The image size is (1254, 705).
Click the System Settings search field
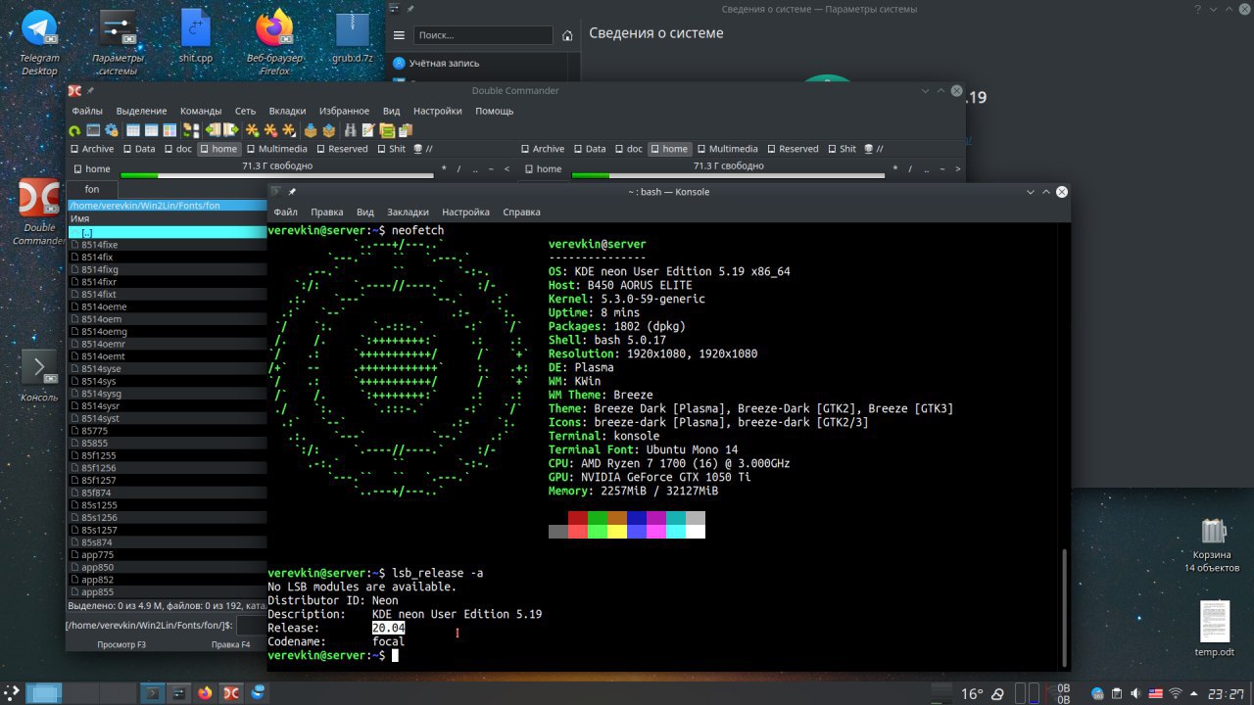click(x=483, y=35)
